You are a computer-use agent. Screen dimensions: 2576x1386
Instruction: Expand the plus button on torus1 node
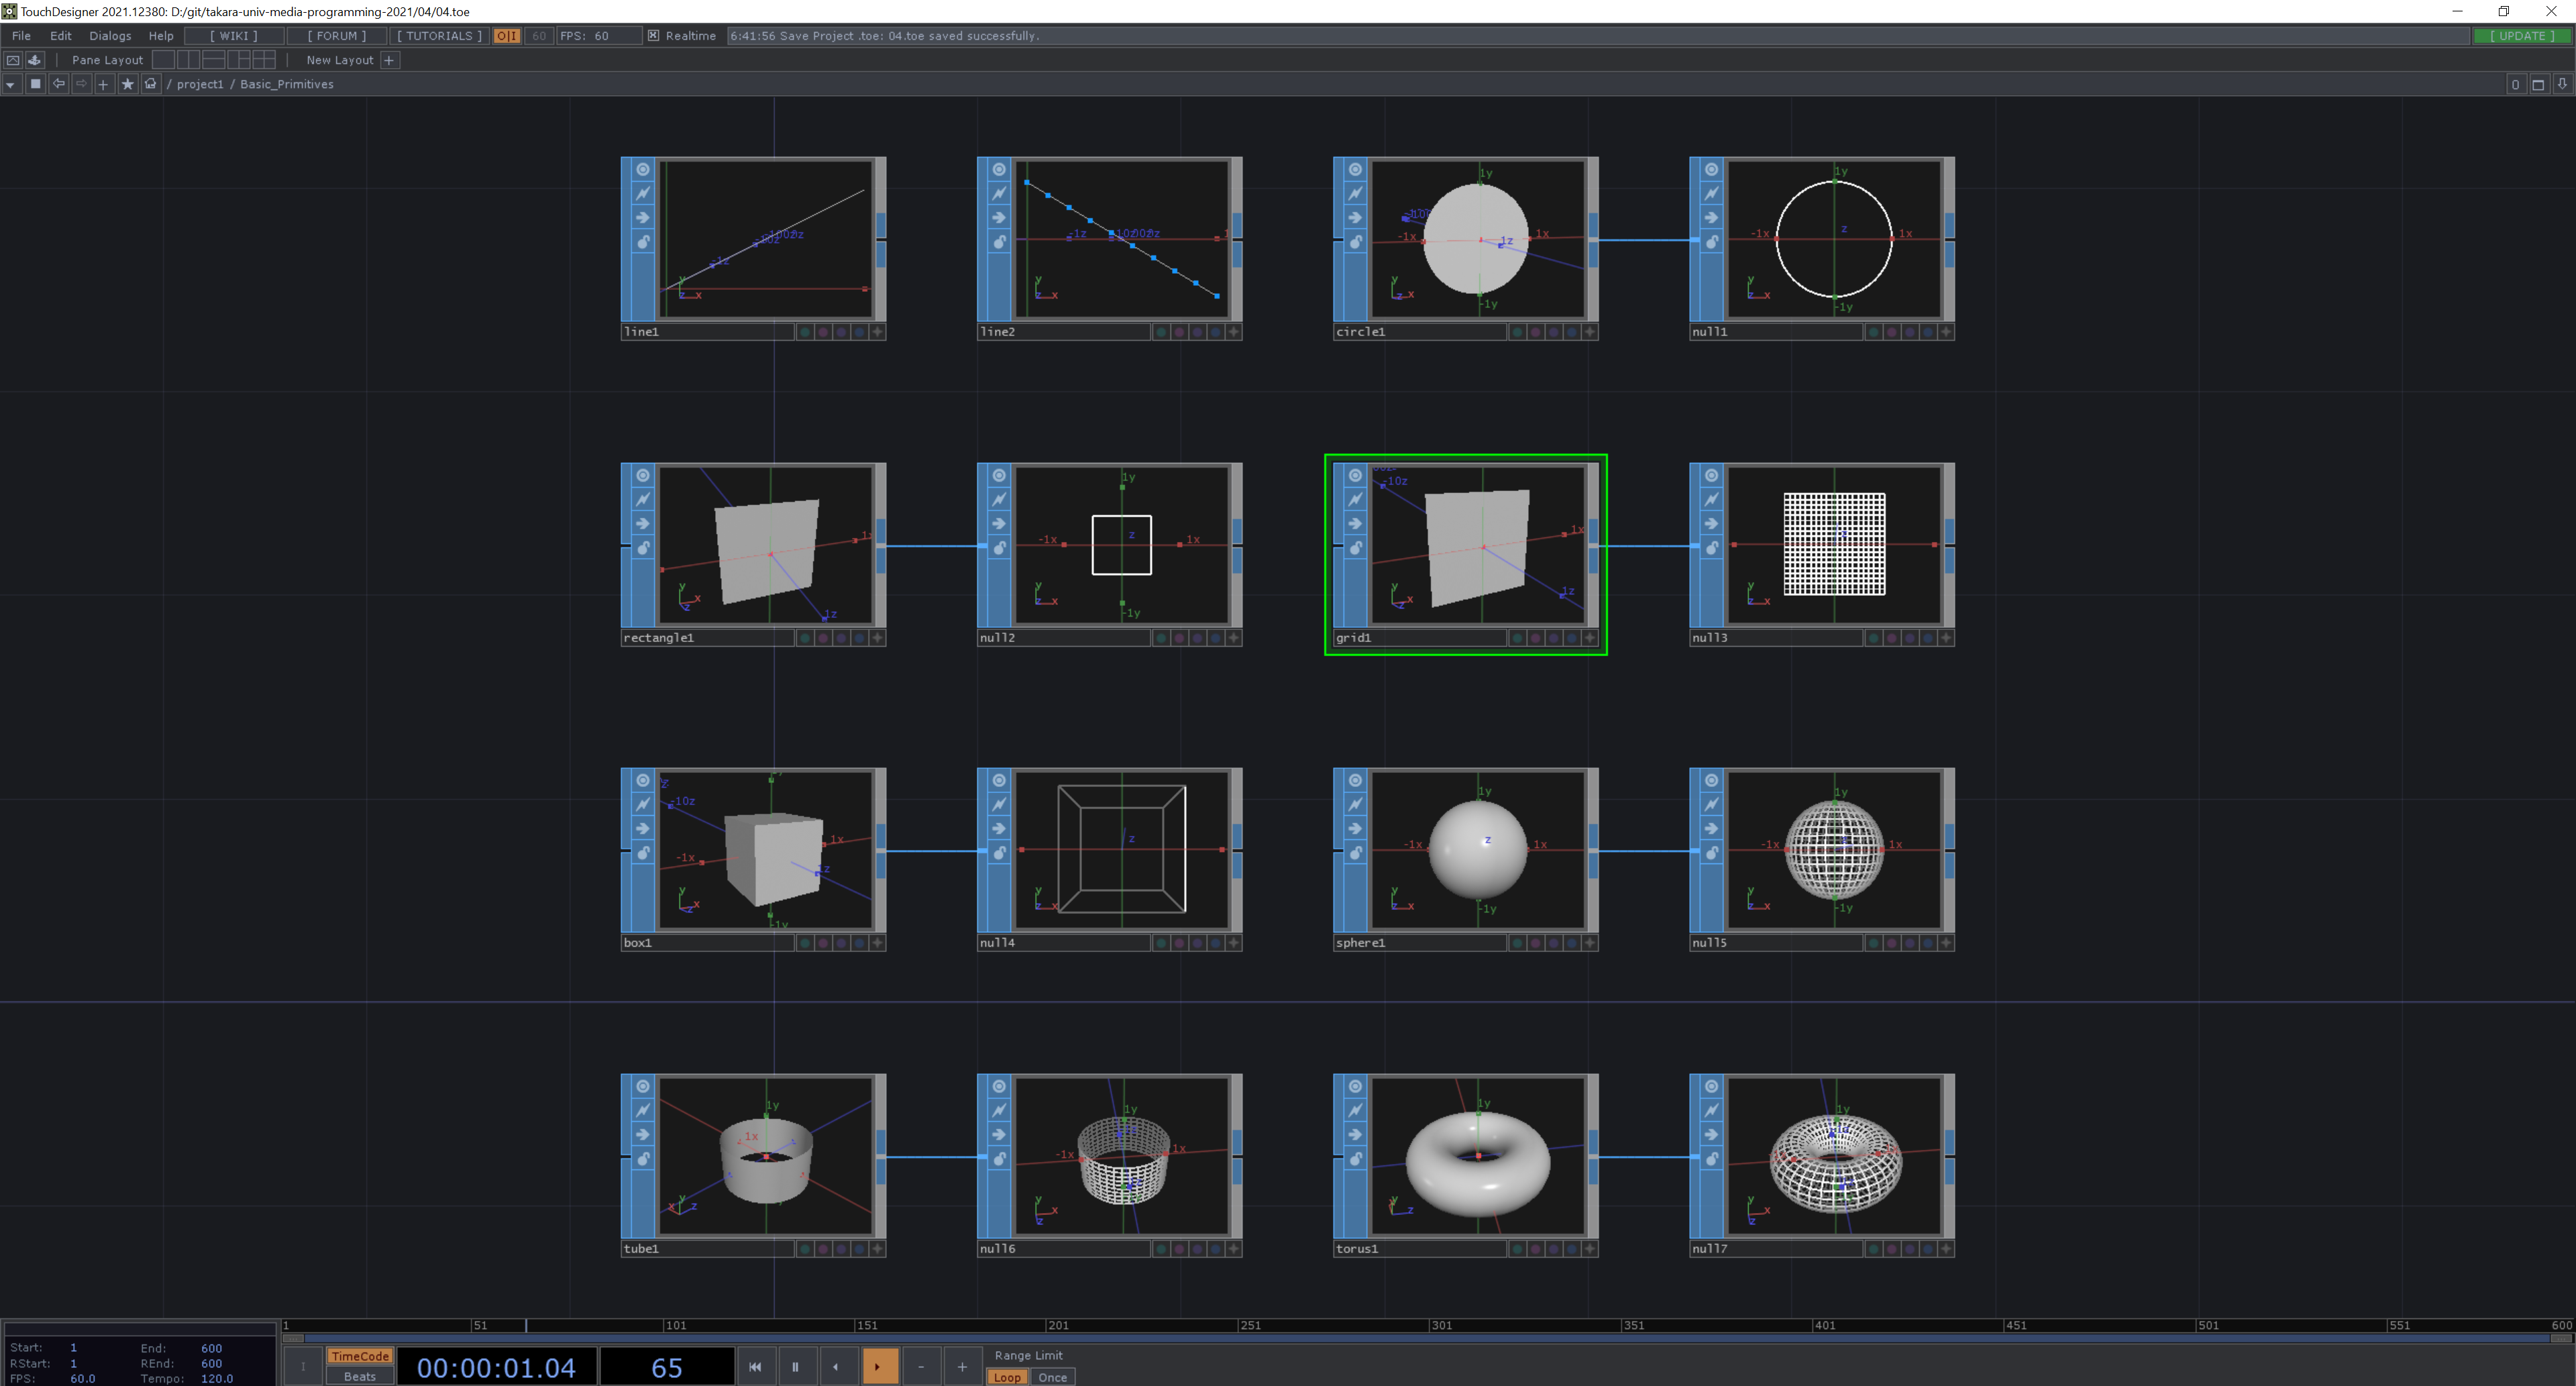(1590, 1249)
